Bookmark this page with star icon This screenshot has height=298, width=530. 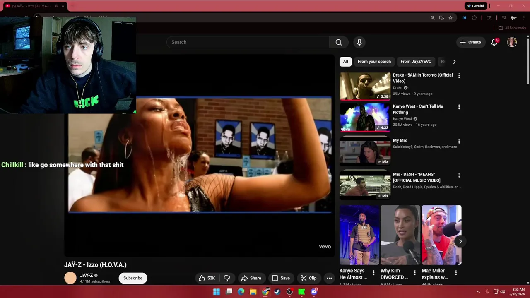450,18
